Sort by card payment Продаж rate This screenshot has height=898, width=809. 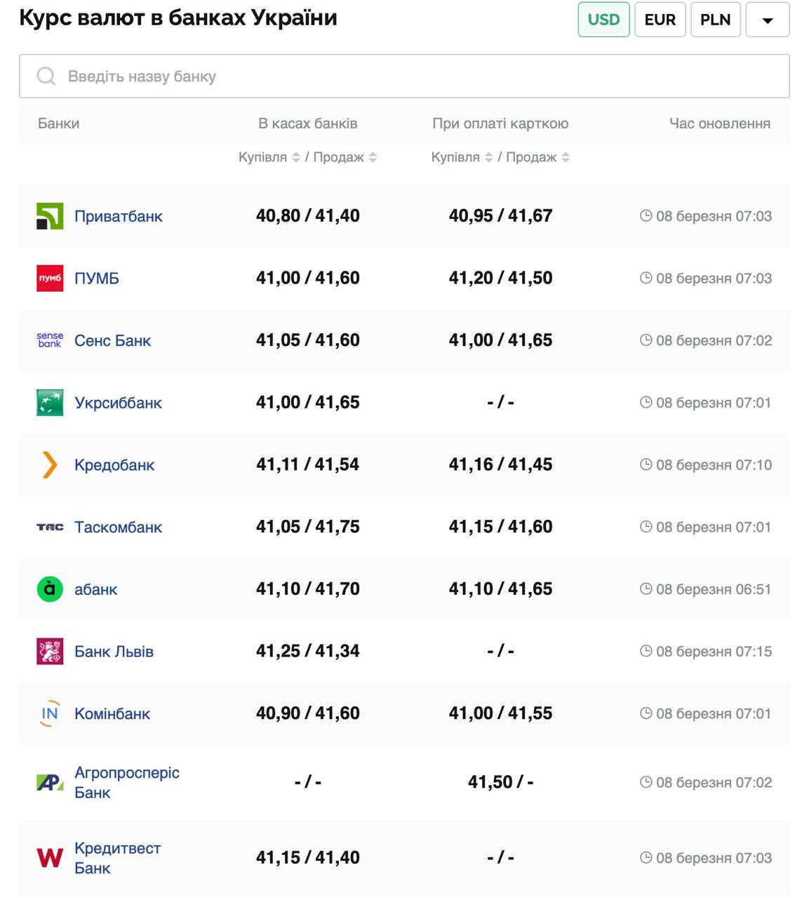(566, 157)
